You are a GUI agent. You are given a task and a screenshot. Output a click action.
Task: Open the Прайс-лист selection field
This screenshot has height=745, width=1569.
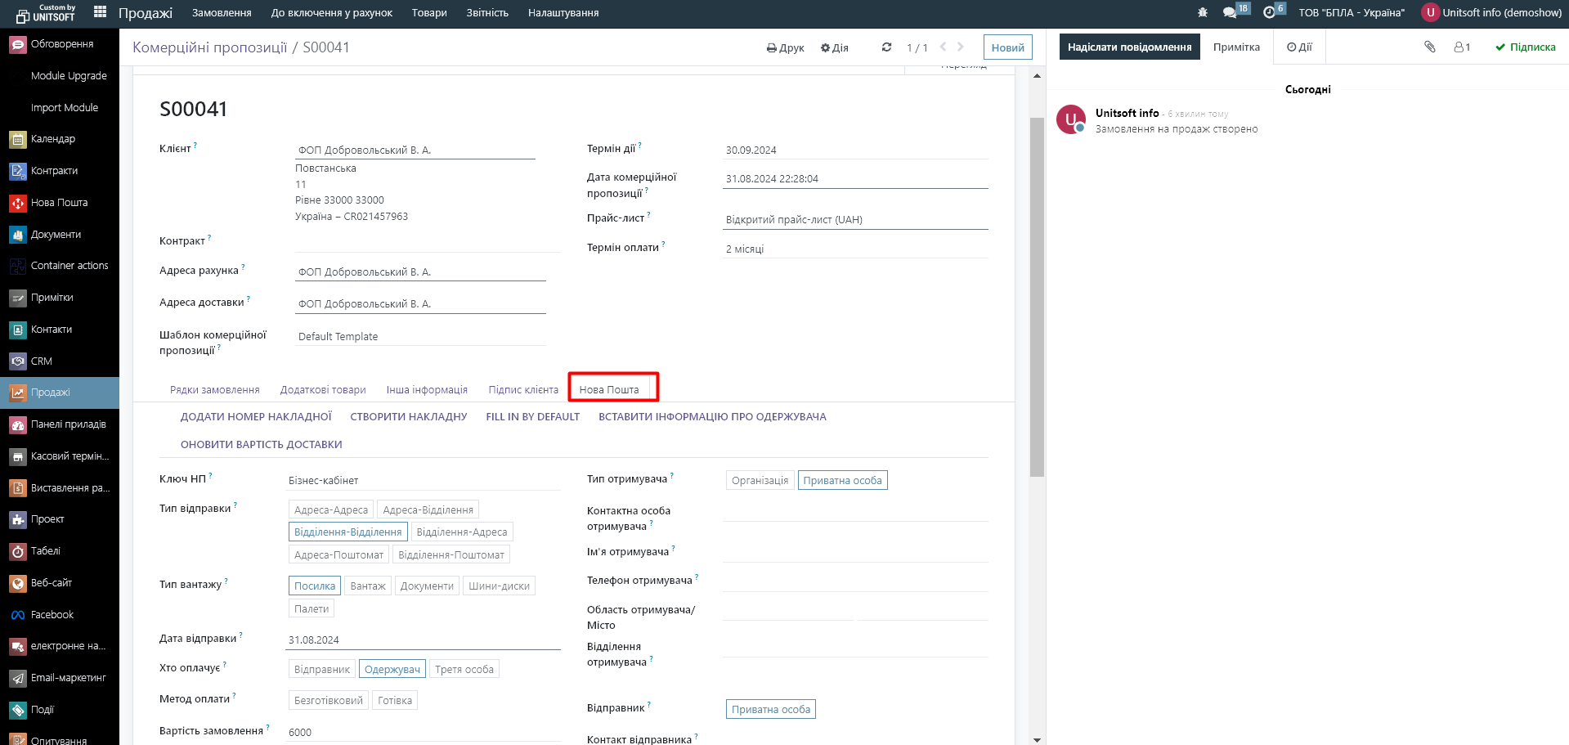tap(854, 220)
